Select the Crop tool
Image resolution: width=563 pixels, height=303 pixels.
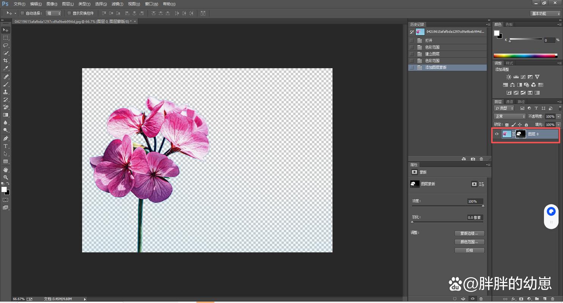coord(5,61)
